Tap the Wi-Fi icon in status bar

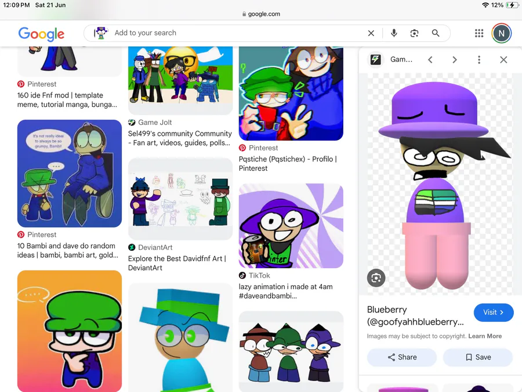pyautogui.click(x=485, y=5)
